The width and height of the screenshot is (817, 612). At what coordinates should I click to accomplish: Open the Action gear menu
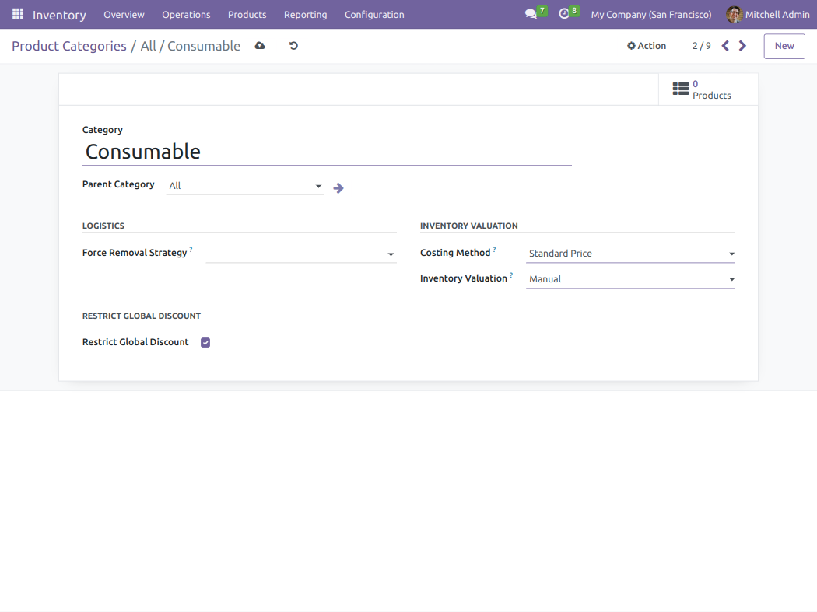pyautogui.click(x=647, y=46)
